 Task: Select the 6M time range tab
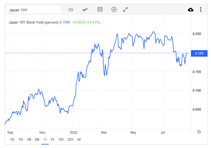click(37, 140)
